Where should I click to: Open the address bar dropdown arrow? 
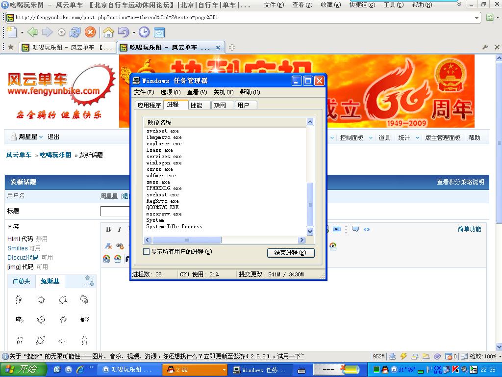(x=477, y=18)
